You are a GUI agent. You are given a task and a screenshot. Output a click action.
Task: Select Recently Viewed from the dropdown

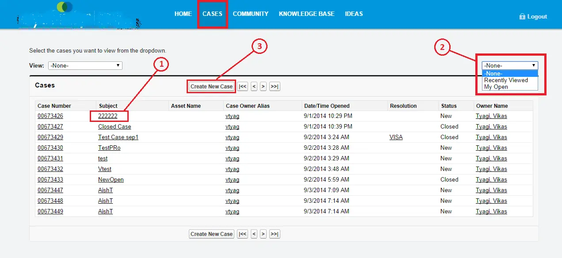pos(506,80)
